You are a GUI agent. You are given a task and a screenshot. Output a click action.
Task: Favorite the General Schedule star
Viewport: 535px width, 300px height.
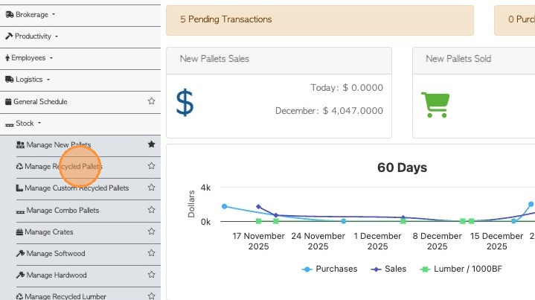(152, 101)
